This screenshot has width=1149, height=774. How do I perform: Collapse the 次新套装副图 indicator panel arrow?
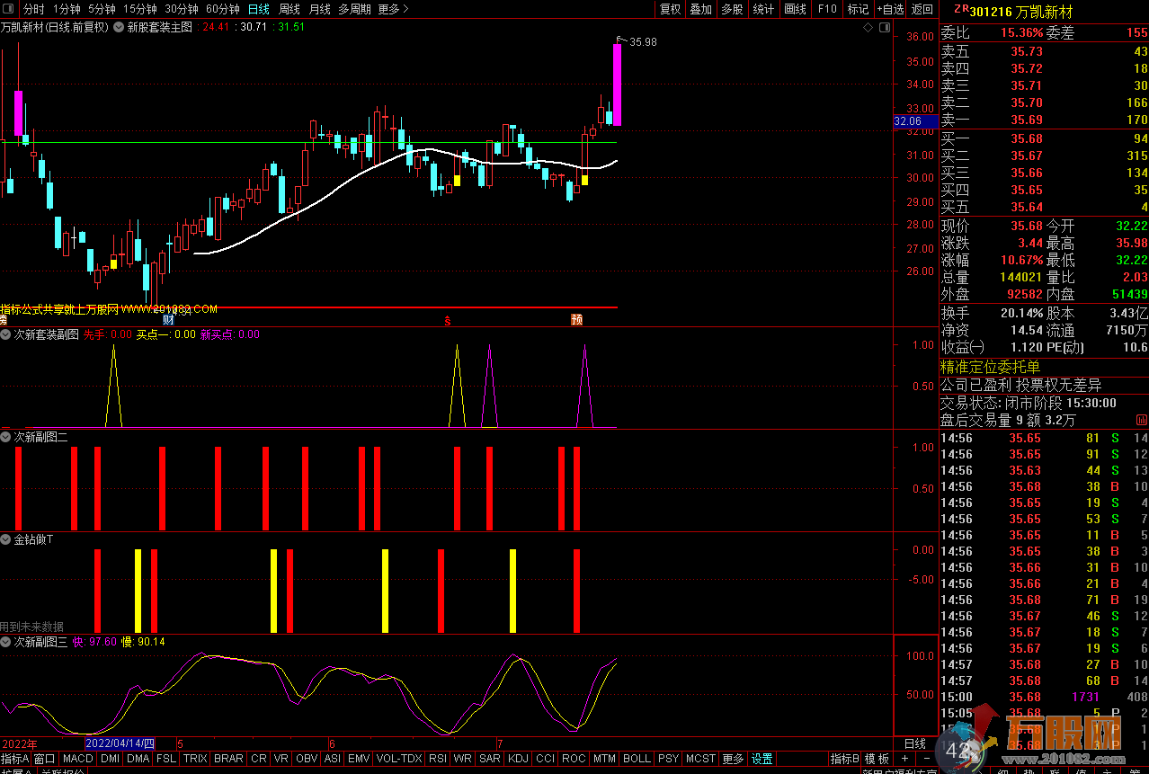(6, 334)
